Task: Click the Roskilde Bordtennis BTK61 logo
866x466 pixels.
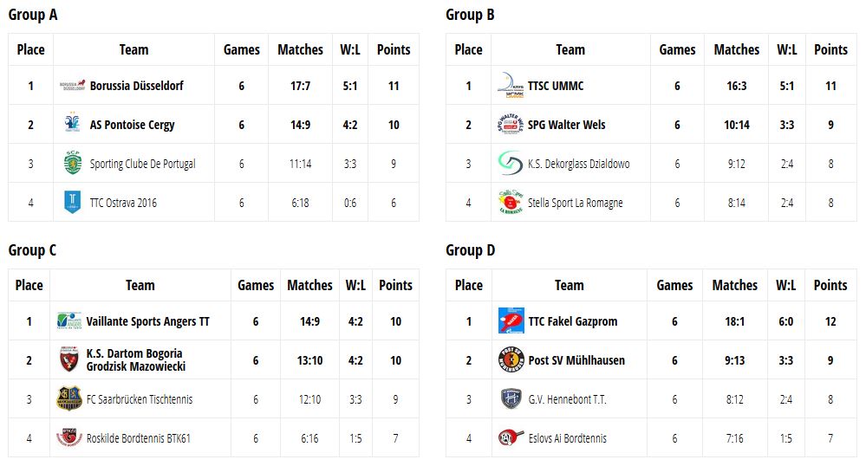Action: pyautogui.click(x=69, y=438)
